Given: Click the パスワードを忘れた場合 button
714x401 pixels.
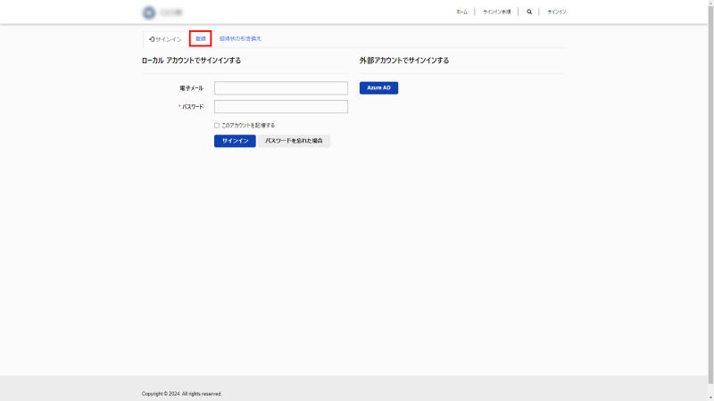Looking at the screenshot, I should (x=294, y=141).
